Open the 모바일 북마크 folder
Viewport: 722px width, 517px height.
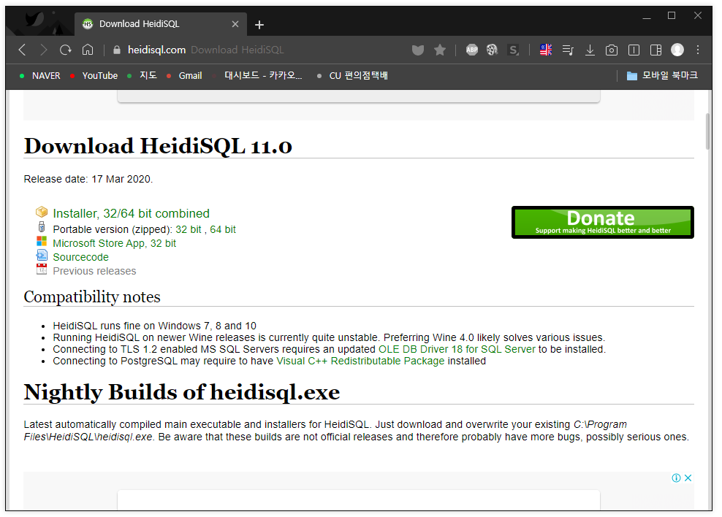[662, 75]
